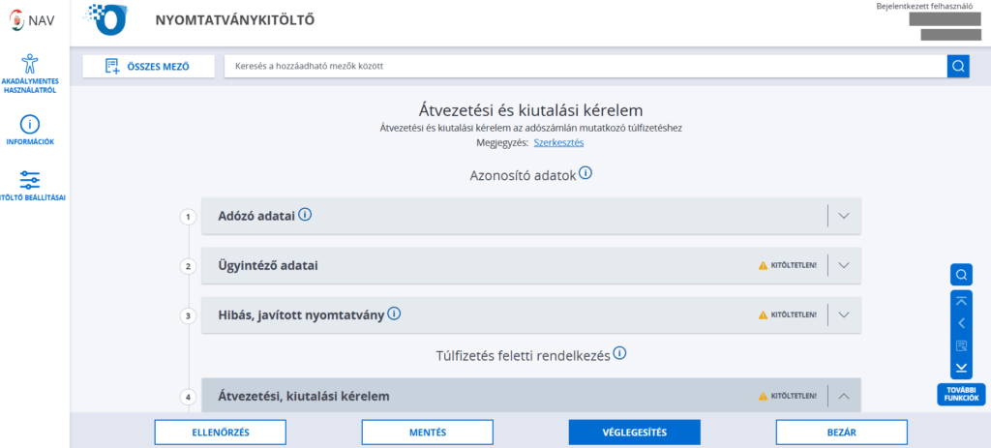Click the Szerkesztés link
The height and width of the screenshot is (448, 991).
(x=558, y=143)
